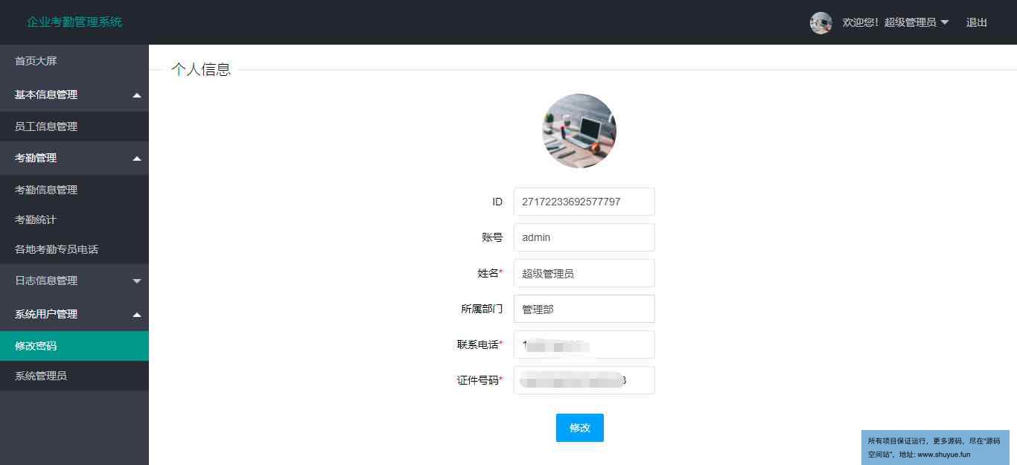Collapse the 考勤管理 section arrow

[136, 158]
